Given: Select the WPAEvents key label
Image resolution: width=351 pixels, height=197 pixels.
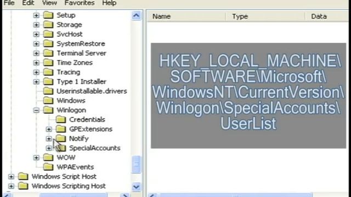Looking at the screenshot, I should coord(75,167).
